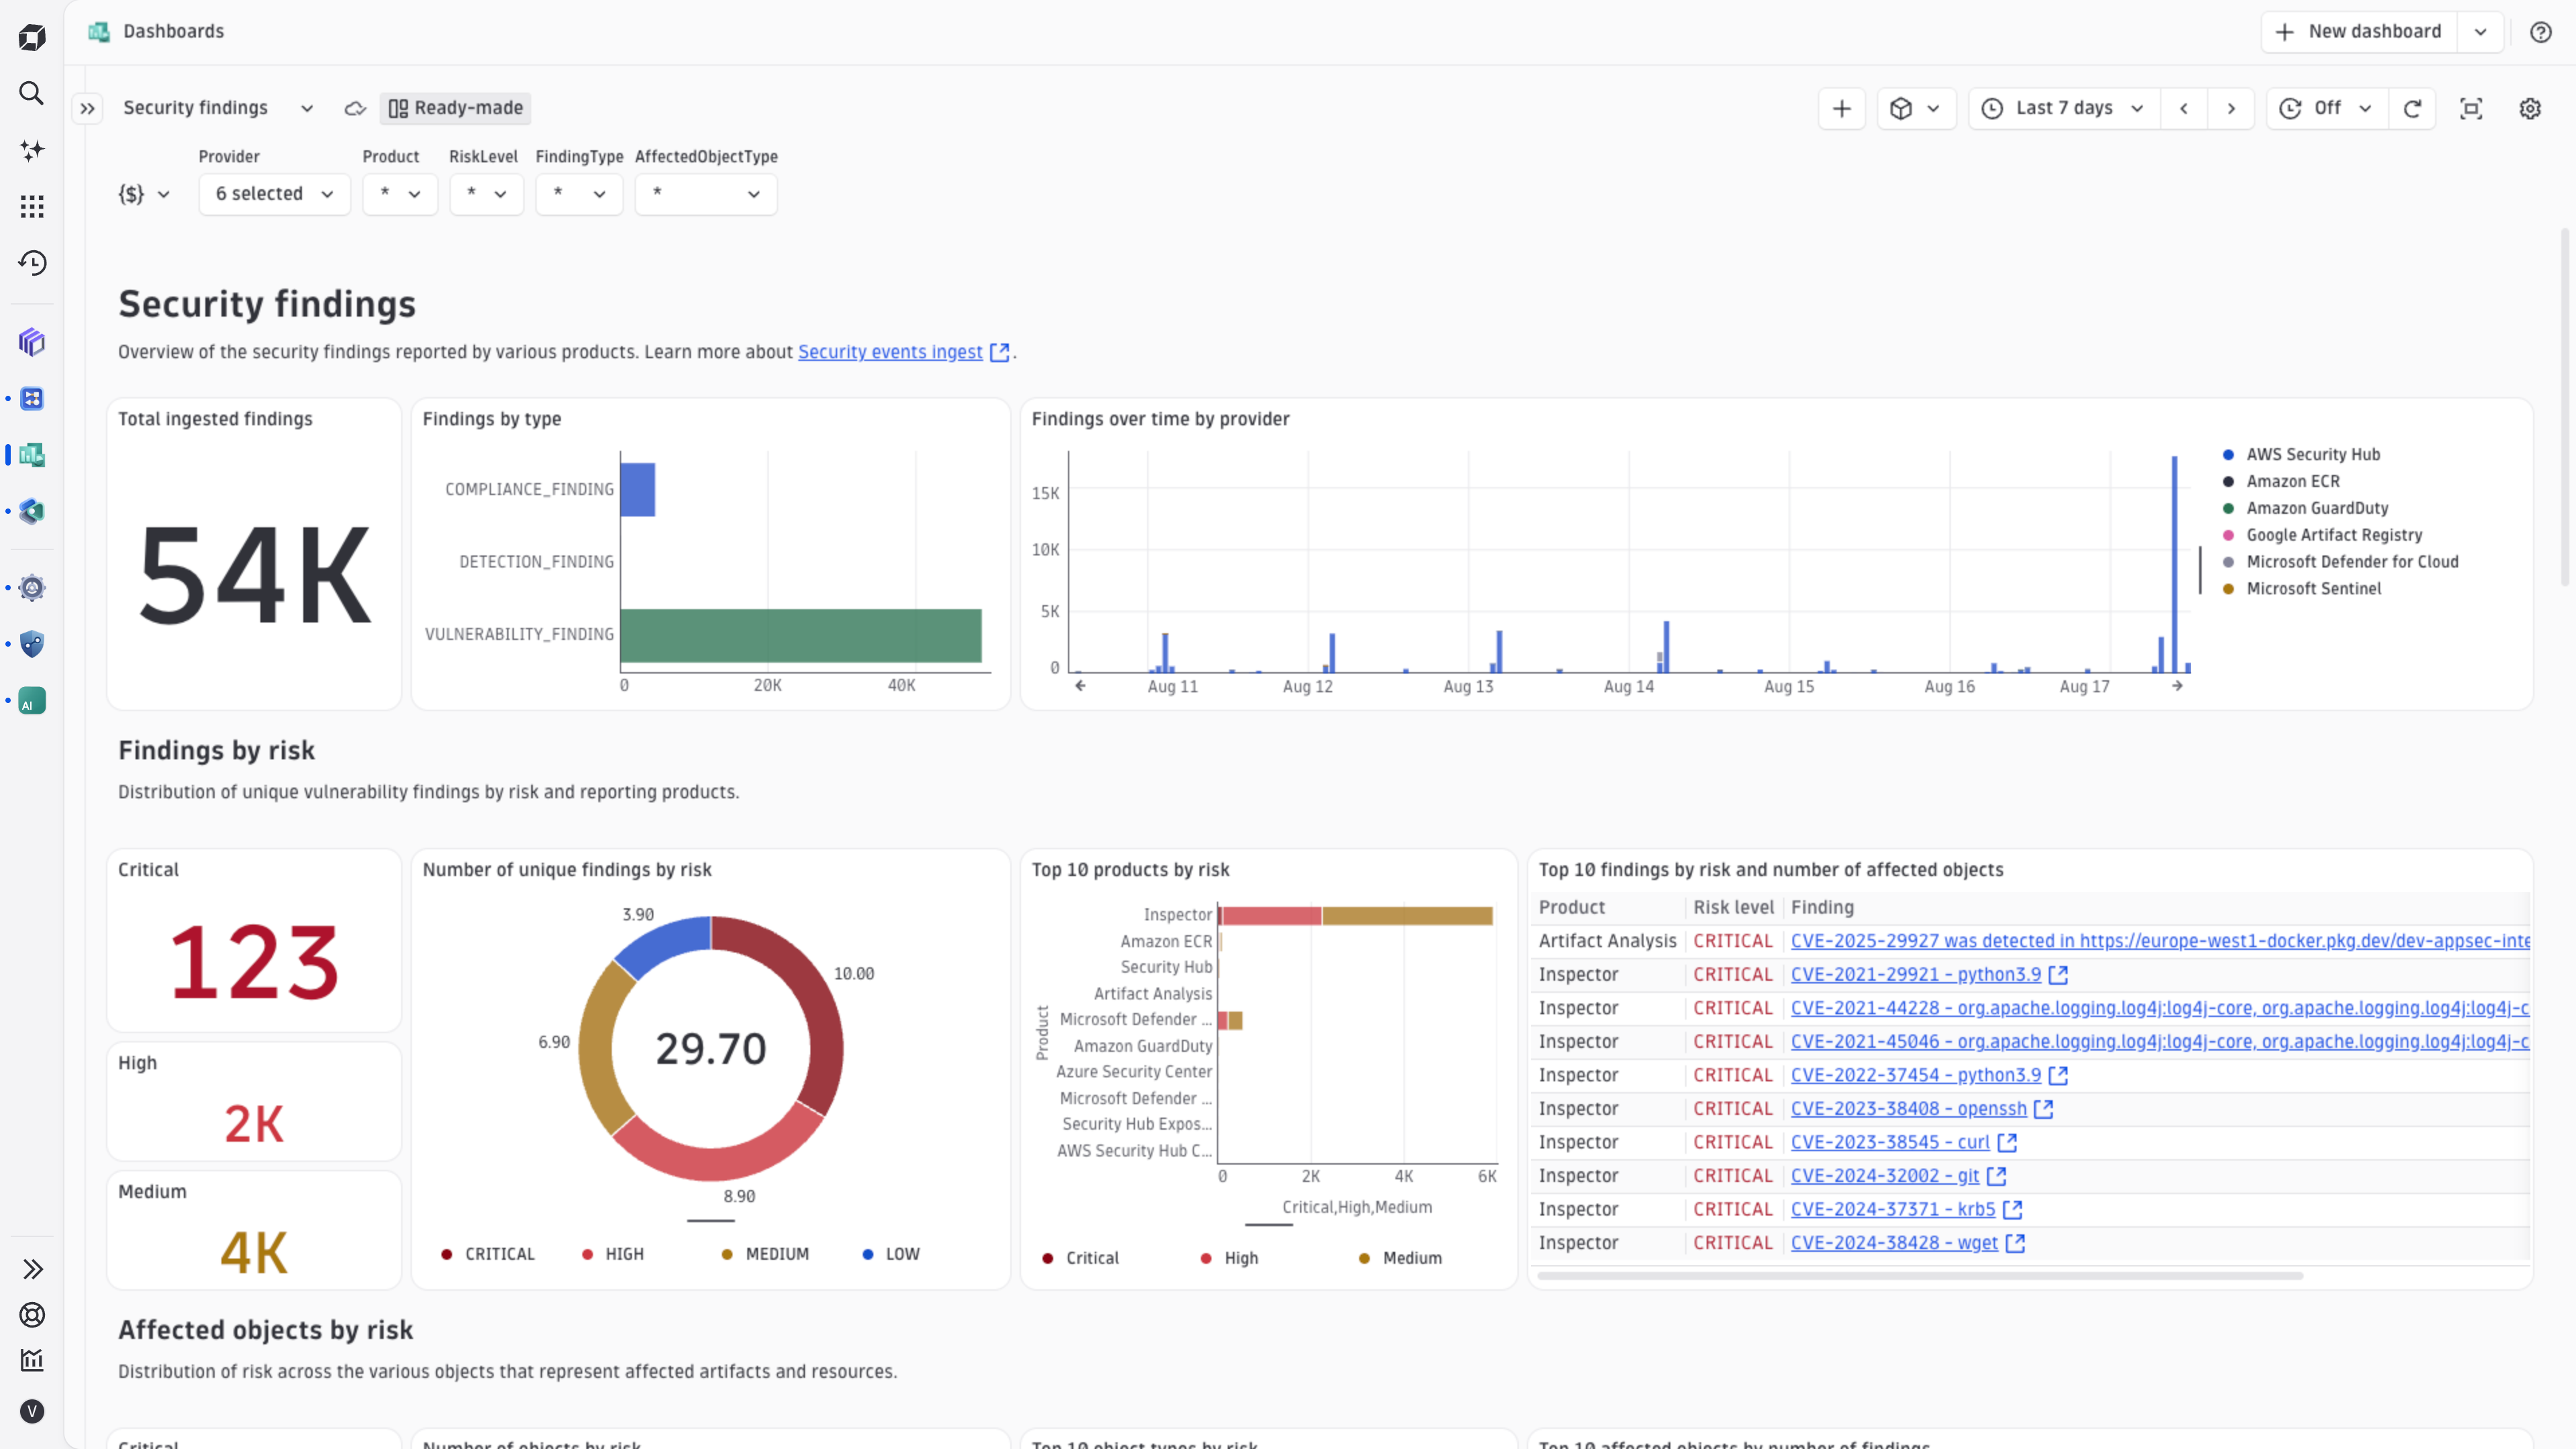Open the auto-refresh 'Off' dropdown

pyautogui.click(x=2327, y=108)
